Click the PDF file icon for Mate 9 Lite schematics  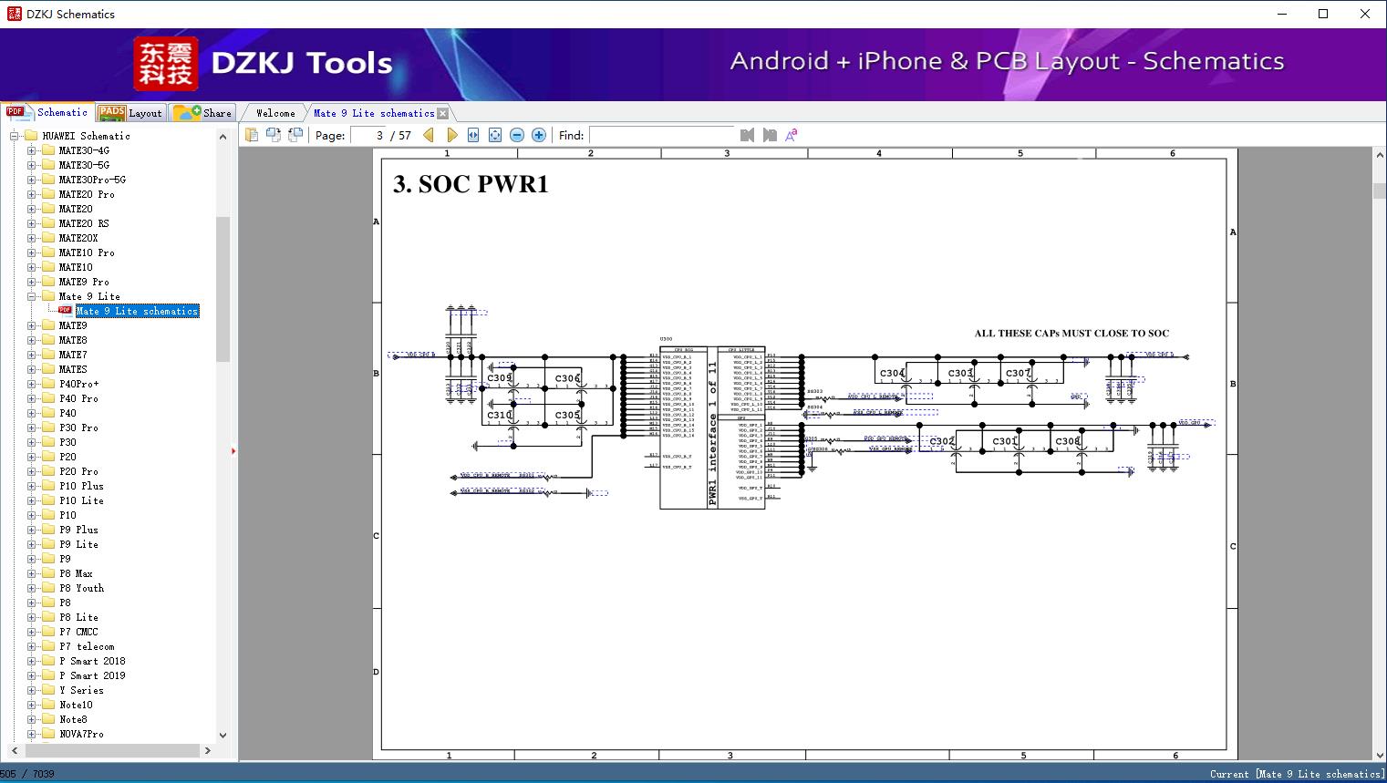coord(65,311)
